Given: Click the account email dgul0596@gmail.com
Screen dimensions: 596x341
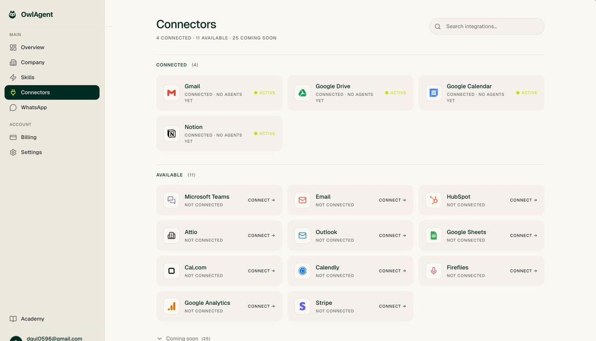Looking at the screenshot, I should point(55,339).
